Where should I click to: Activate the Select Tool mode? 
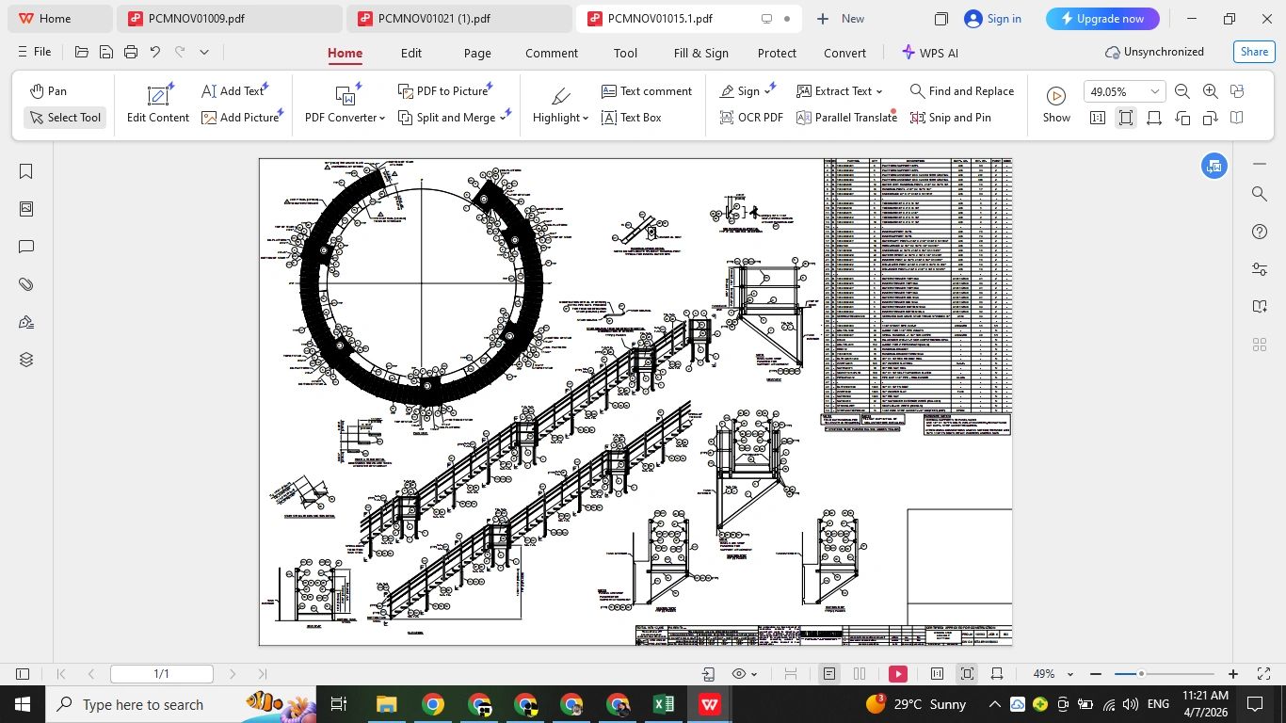coord(65,118)
